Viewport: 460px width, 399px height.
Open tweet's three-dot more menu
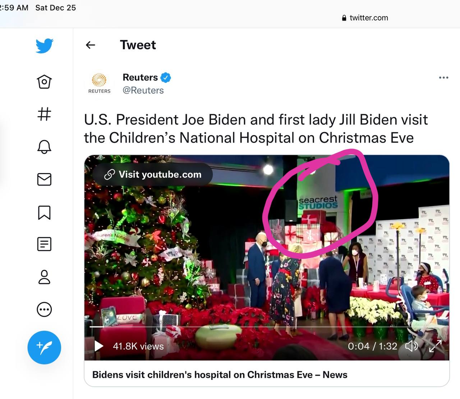(x=443, y=78)
